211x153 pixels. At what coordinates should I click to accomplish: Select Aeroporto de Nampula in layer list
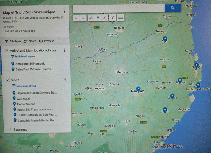point(30,64)
